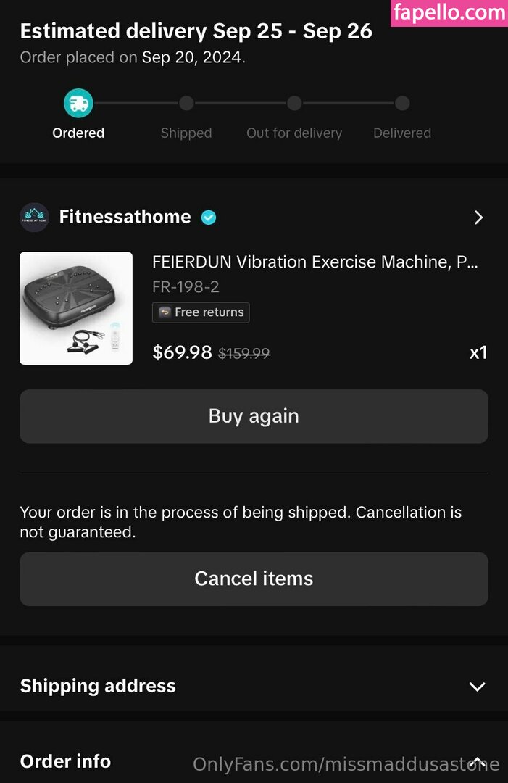Click the Estimated delivery heading

tap(196, 31)
